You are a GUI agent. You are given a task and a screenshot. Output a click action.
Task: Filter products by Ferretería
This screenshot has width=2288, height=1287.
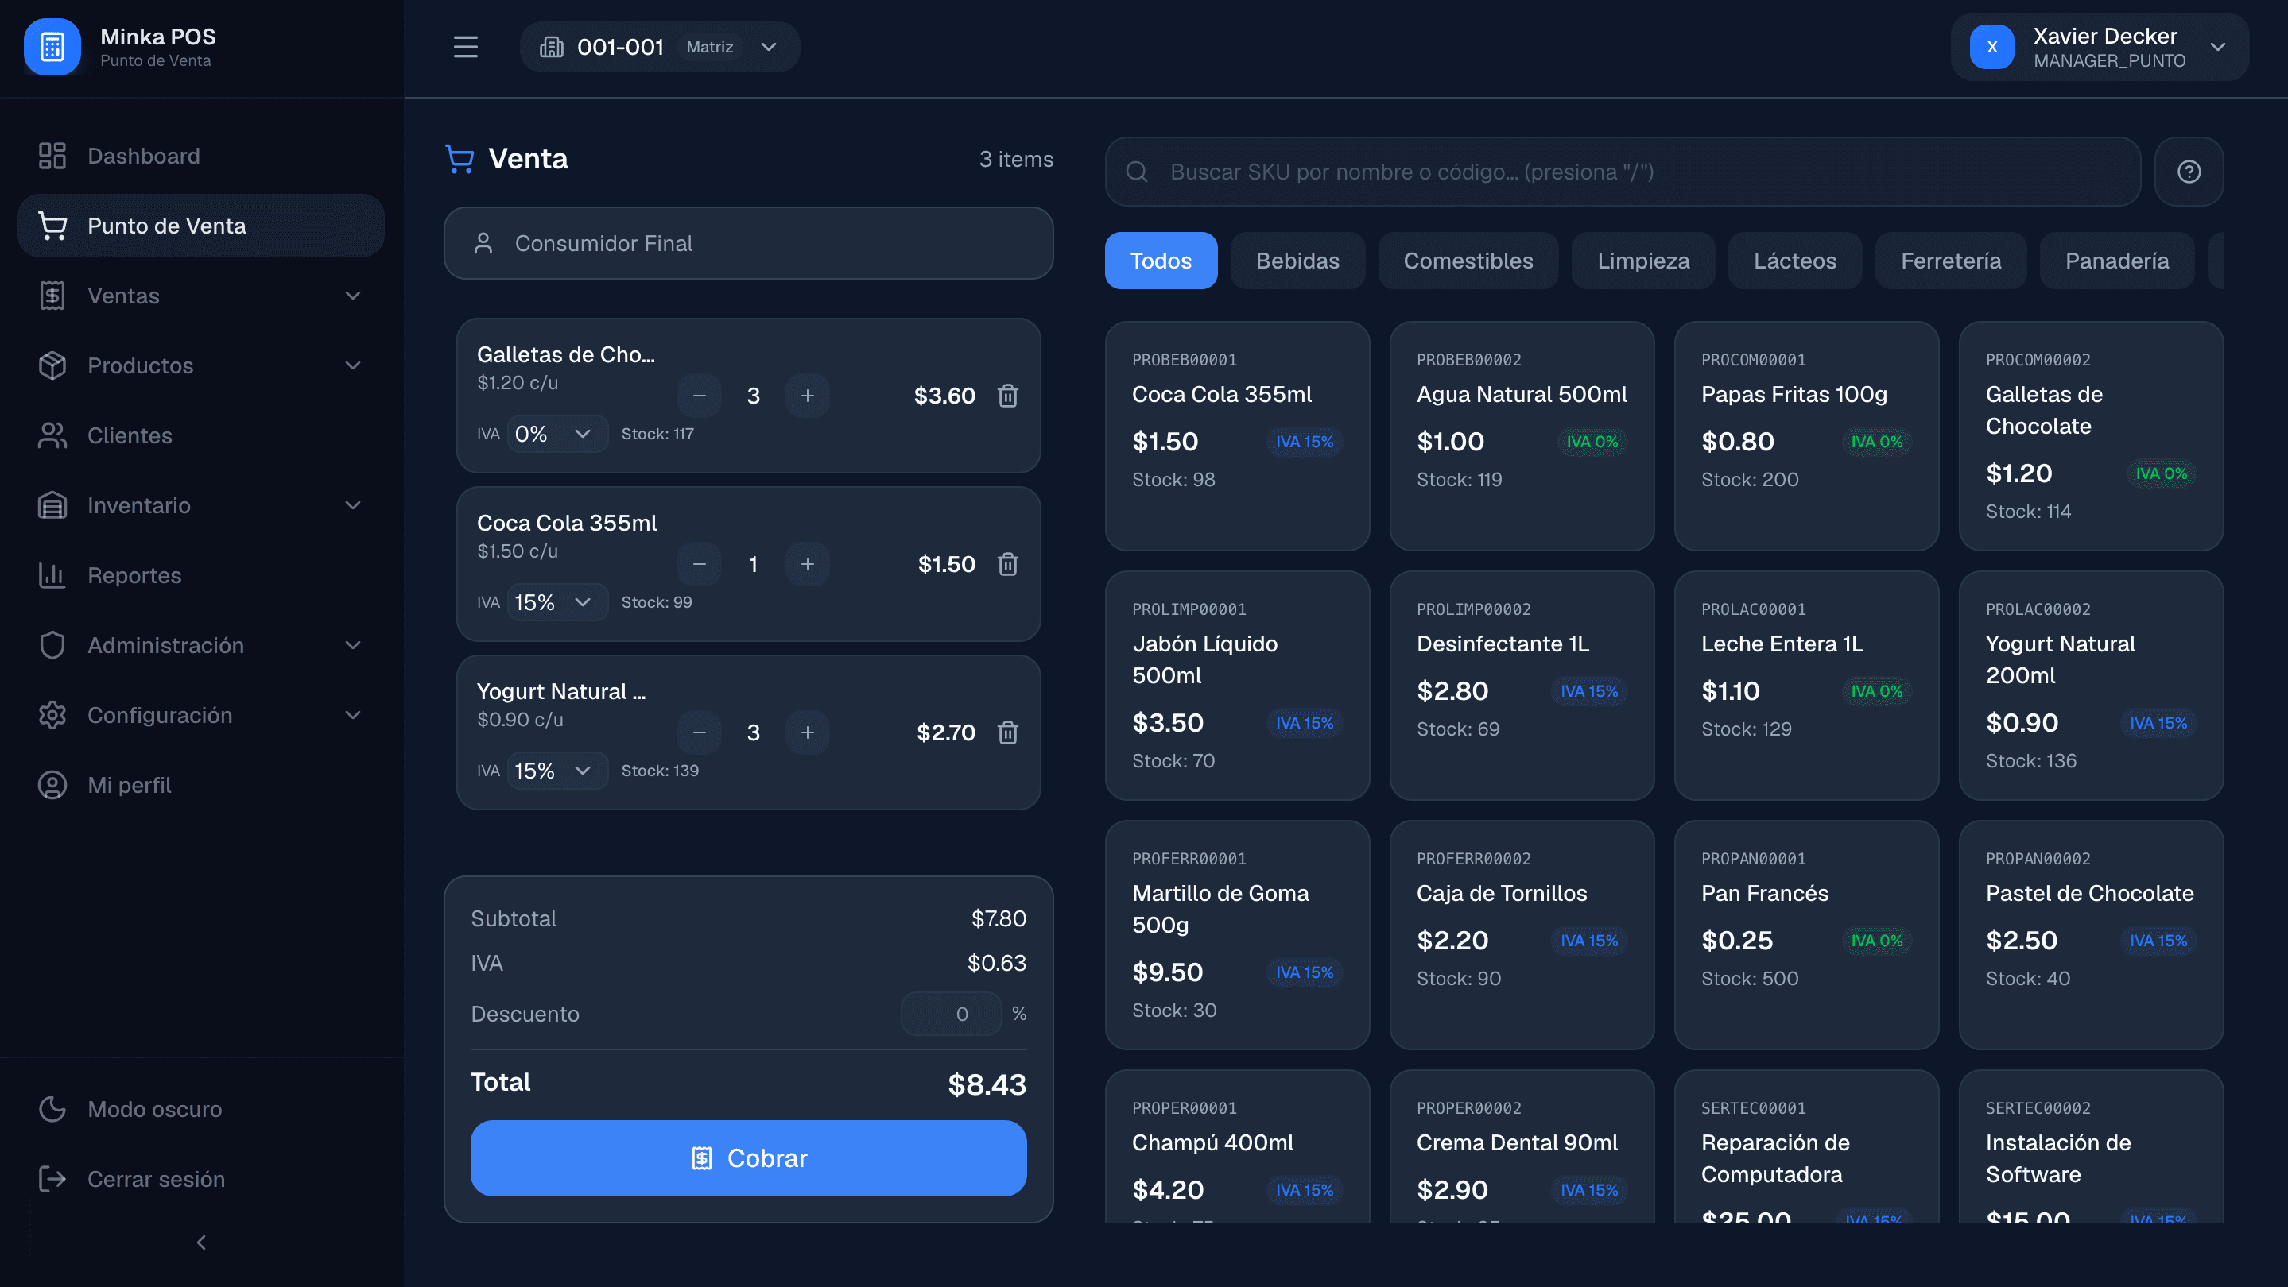tap(1950, 261)
